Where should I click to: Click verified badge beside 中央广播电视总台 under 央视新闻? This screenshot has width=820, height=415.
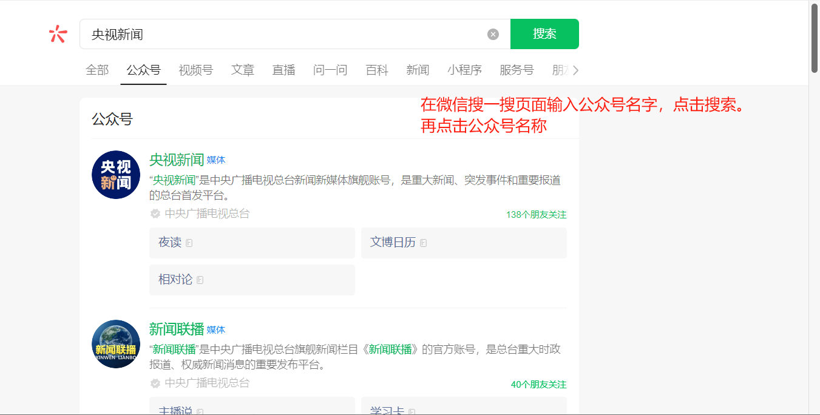tap(155, 214)
